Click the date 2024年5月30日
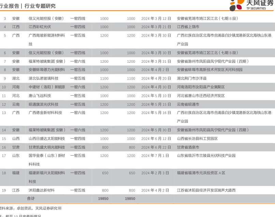275x217 pixels. click(156, 130)
